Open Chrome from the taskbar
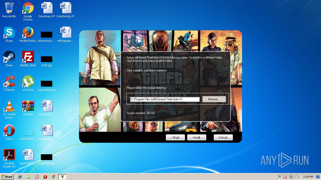The width and height of the screenshot is (321, 180). click(54, 177)
